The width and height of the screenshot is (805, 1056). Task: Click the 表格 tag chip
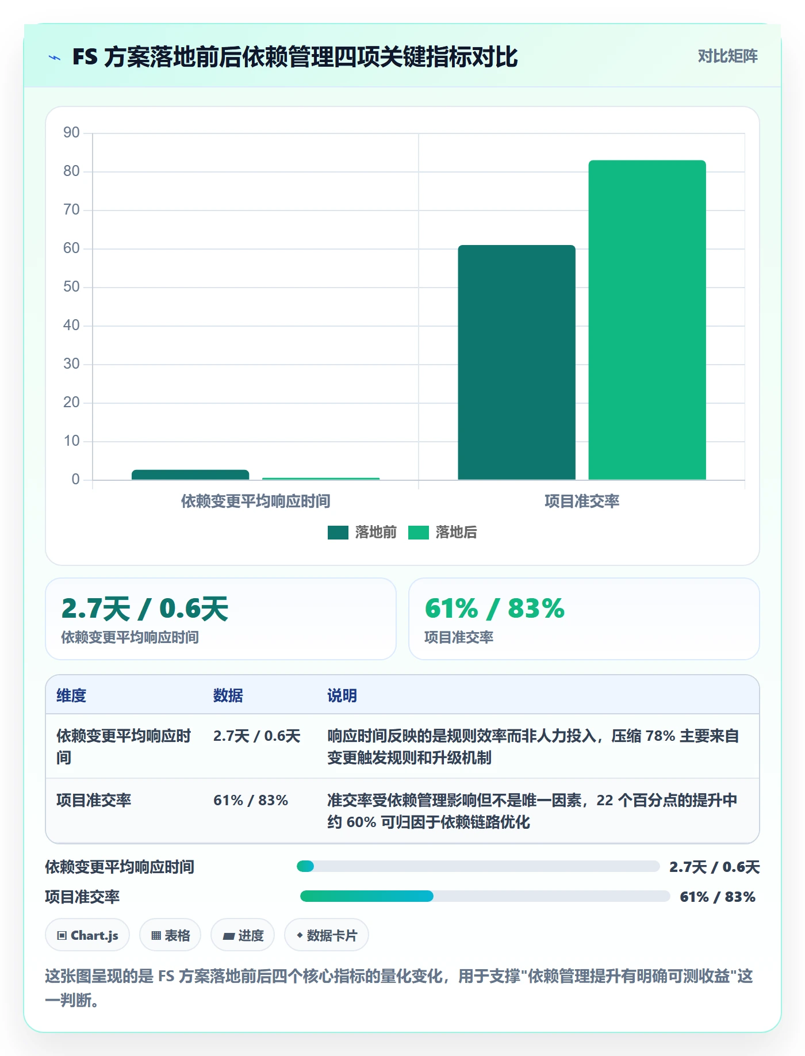click(x=170, y=935)
